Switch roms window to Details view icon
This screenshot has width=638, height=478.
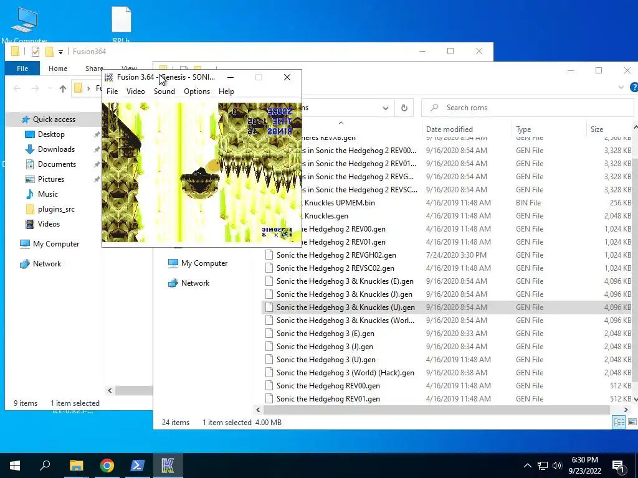point(619,422)
